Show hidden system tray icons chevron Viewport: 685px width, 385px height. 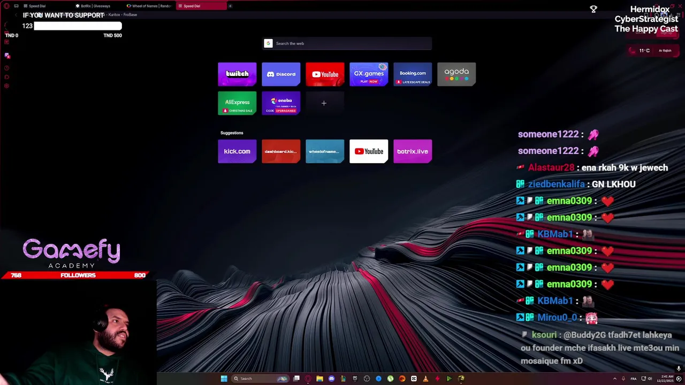click(614, 379)
